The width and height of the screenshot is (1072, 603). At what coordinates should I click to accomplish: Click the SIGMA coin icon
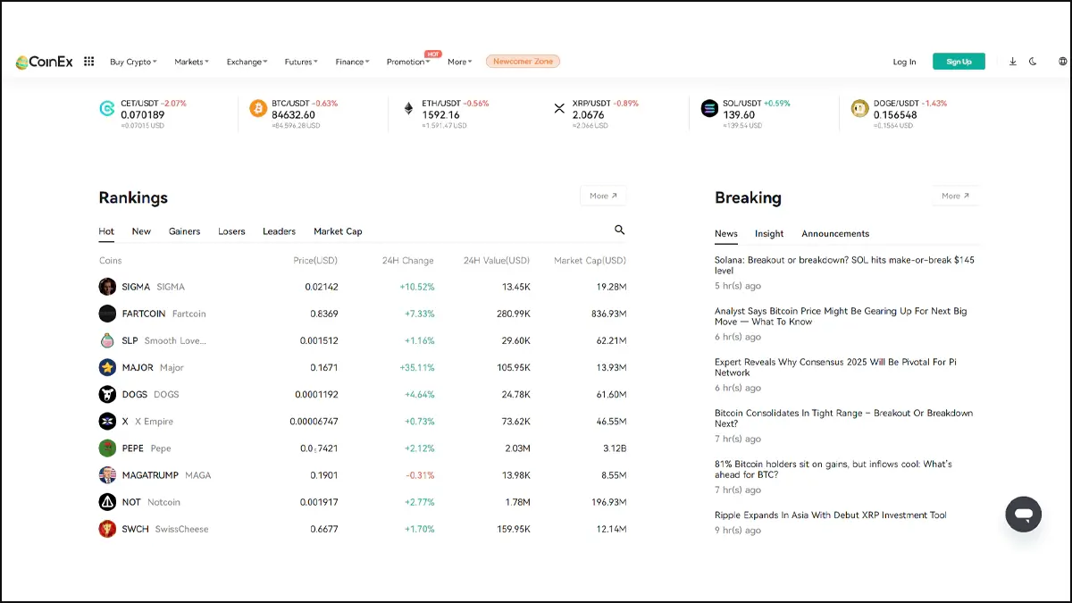107,287
